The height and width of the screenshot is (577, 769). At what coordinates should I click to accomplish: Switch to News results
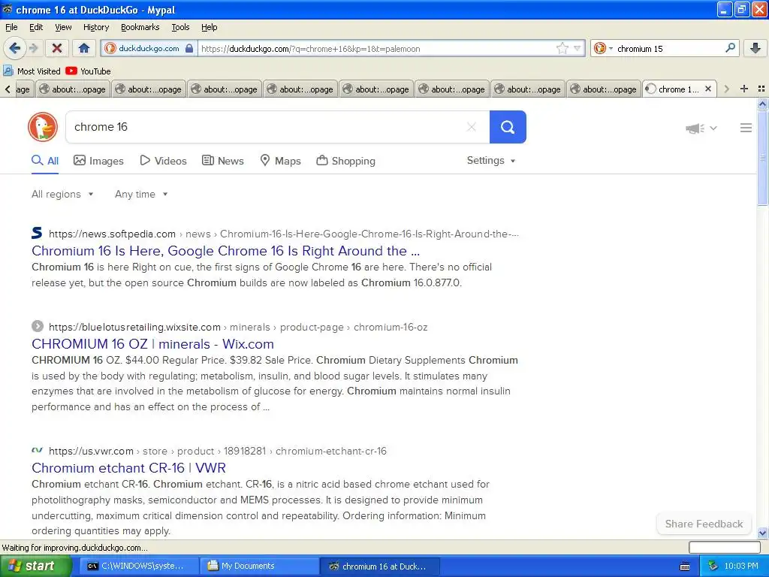(223, 161)
